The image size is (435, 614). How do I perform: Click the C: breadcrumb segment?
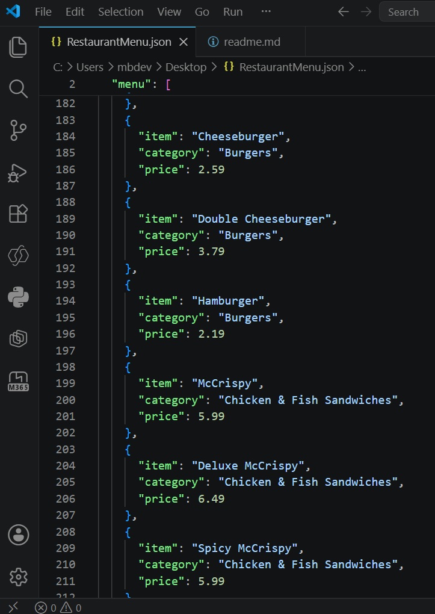58,67
